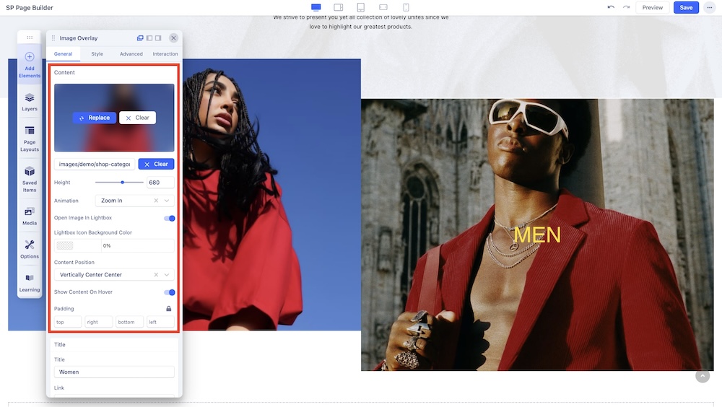This screenshot has width=722, height=407.
Task: Click the blue Save button
Action: (x=685, y=7)
